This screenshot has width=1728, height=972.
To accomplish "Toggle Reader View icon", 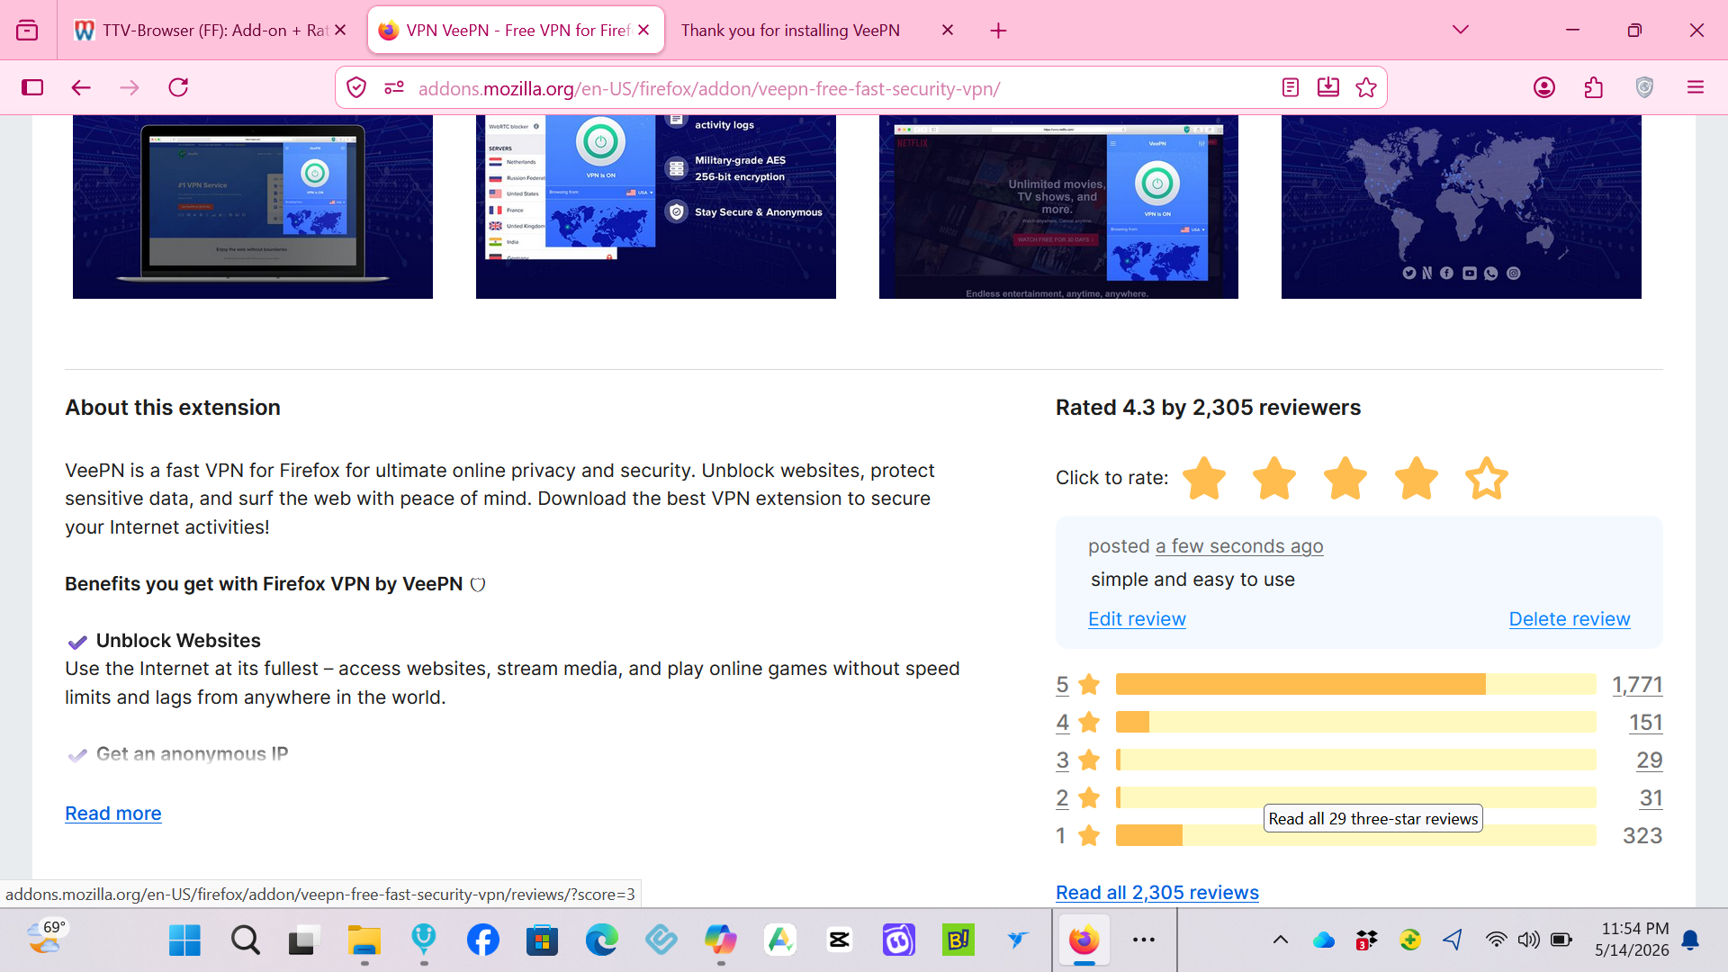I will (x=1291, y=87).
